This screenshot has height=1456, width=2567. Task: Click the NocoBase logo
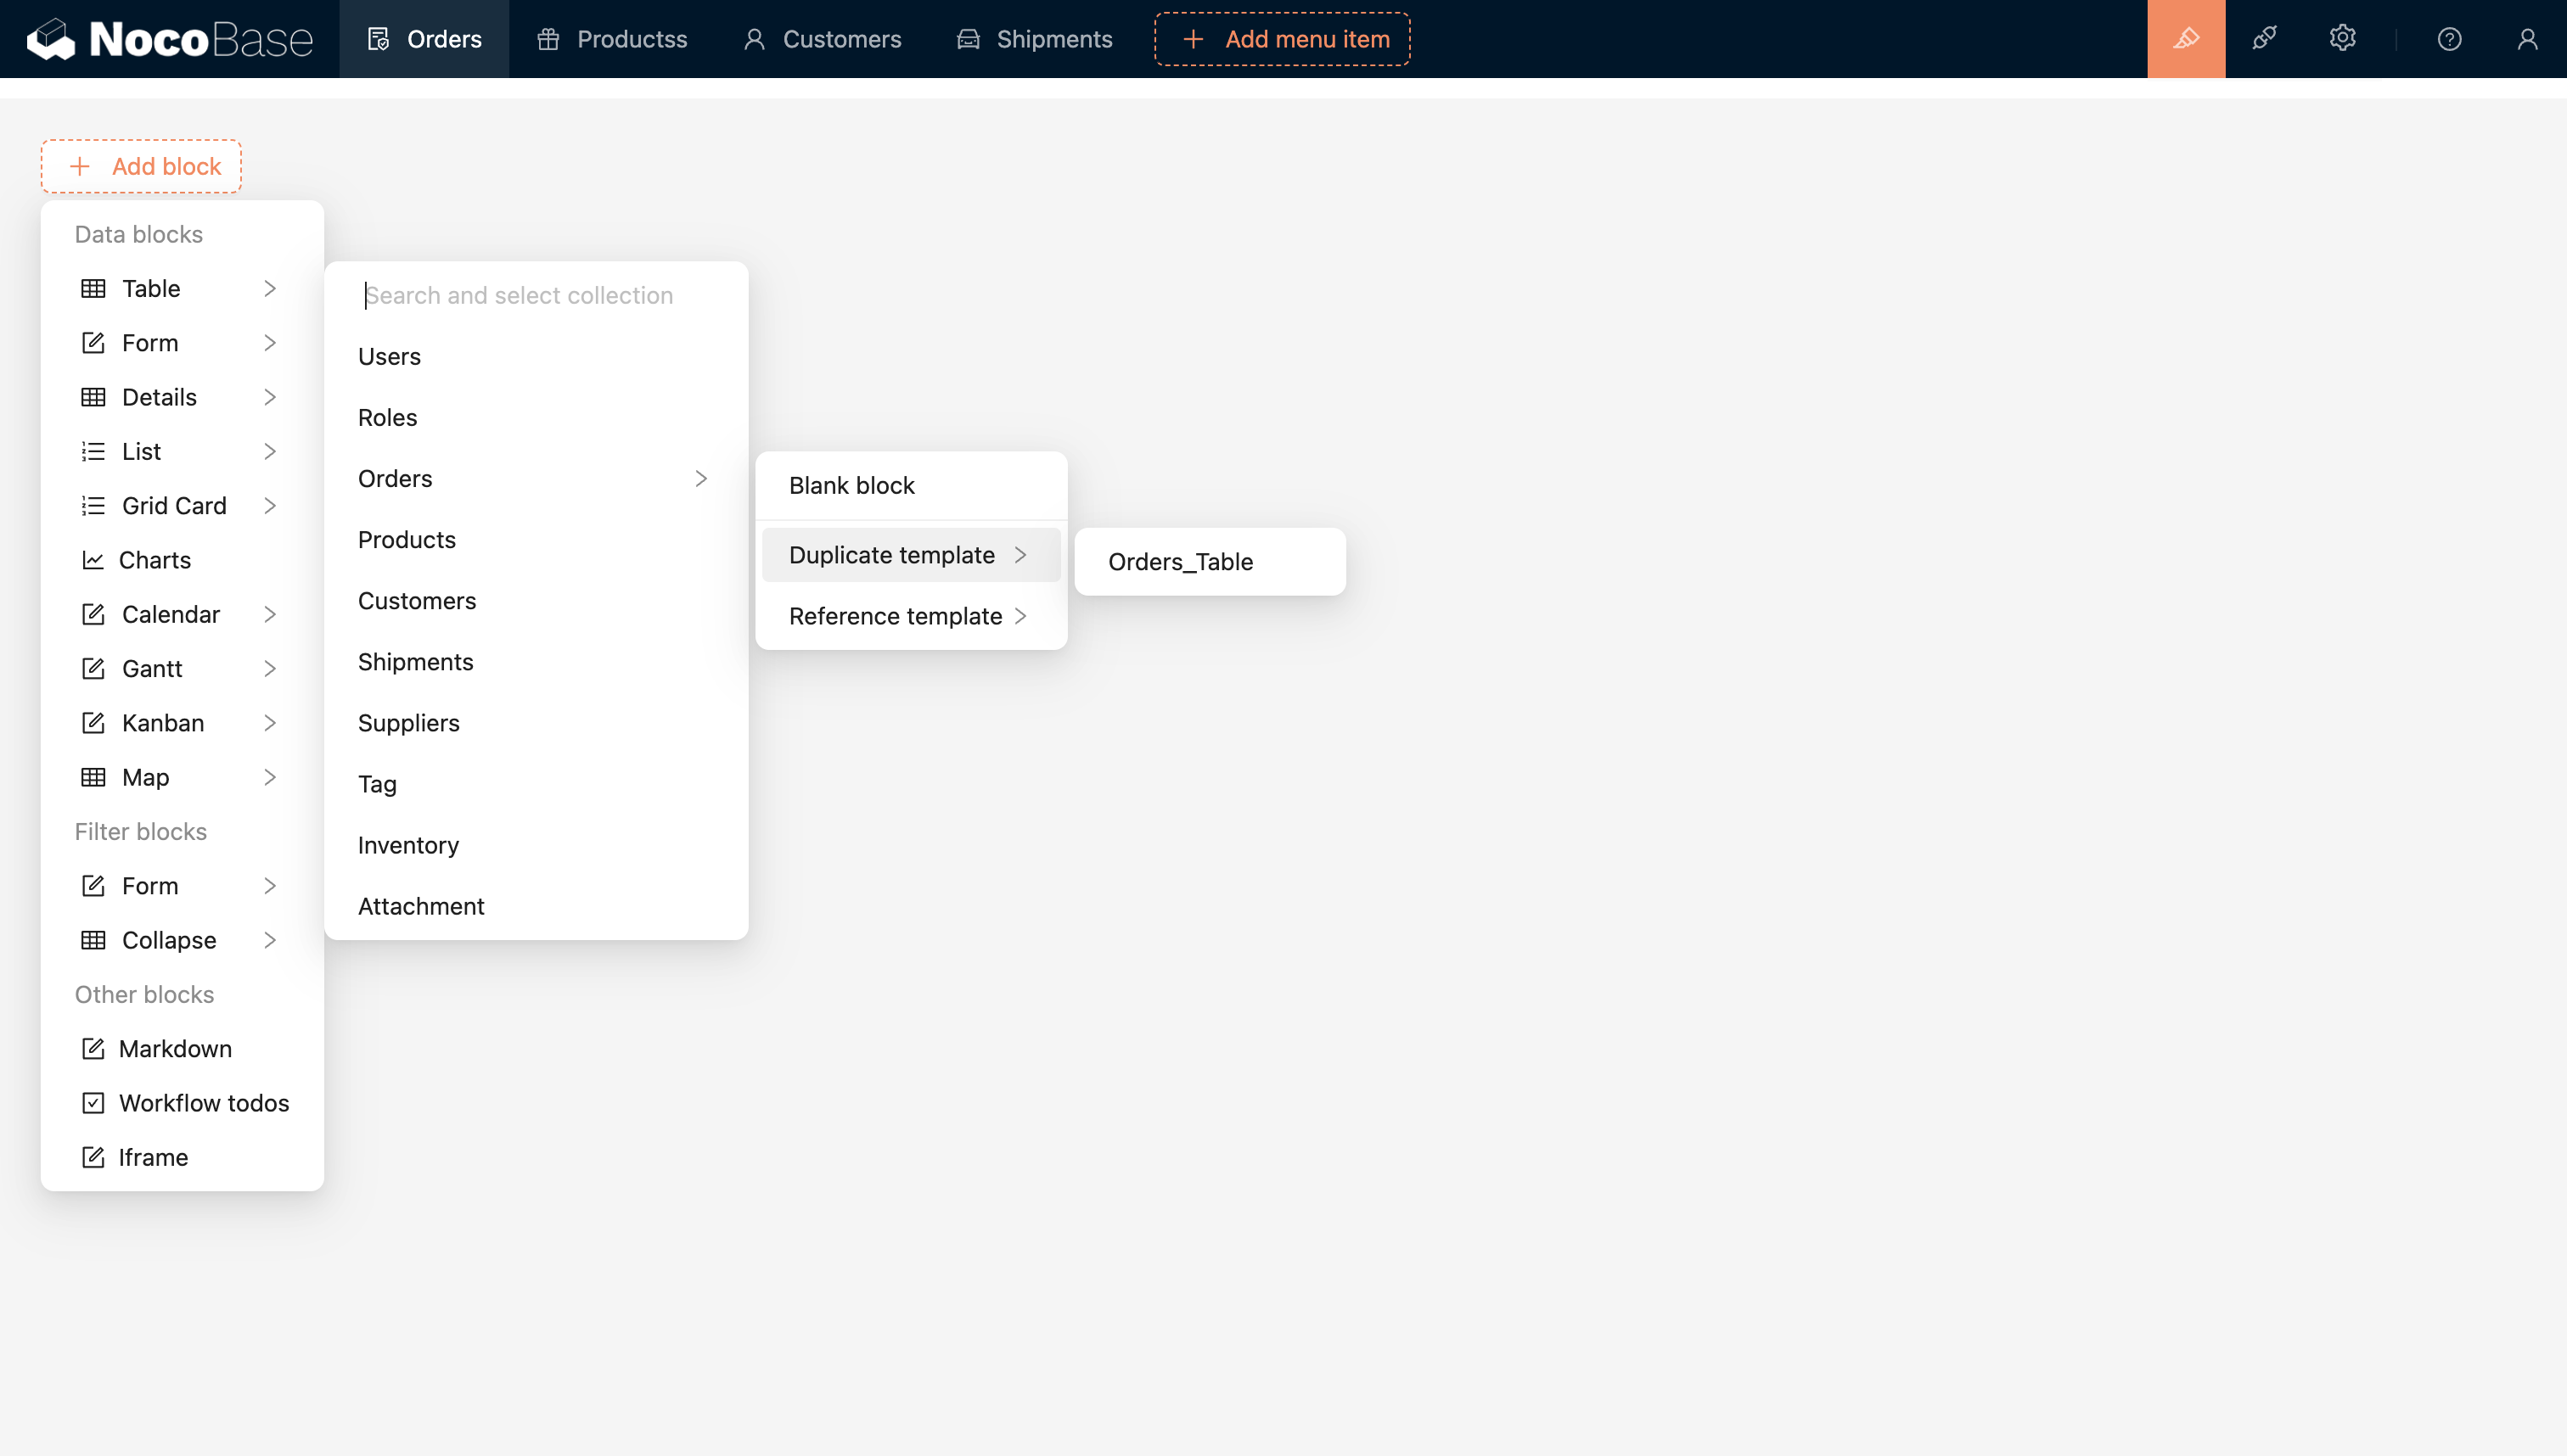pyautogui.click(x=170, y=39)
